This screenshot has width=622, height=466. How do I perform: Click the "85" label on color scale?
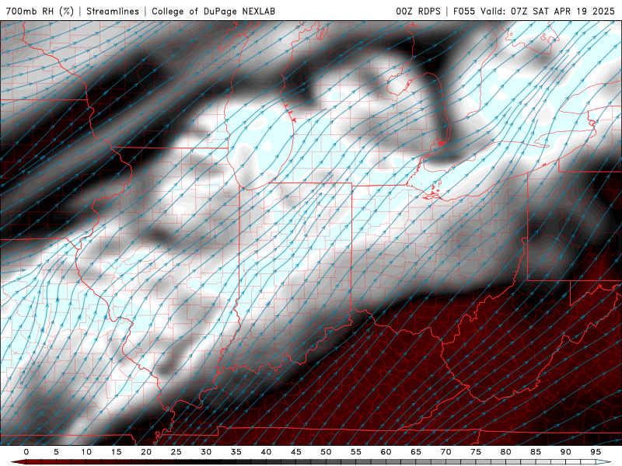pyautogui.click(x=536, y=452)
